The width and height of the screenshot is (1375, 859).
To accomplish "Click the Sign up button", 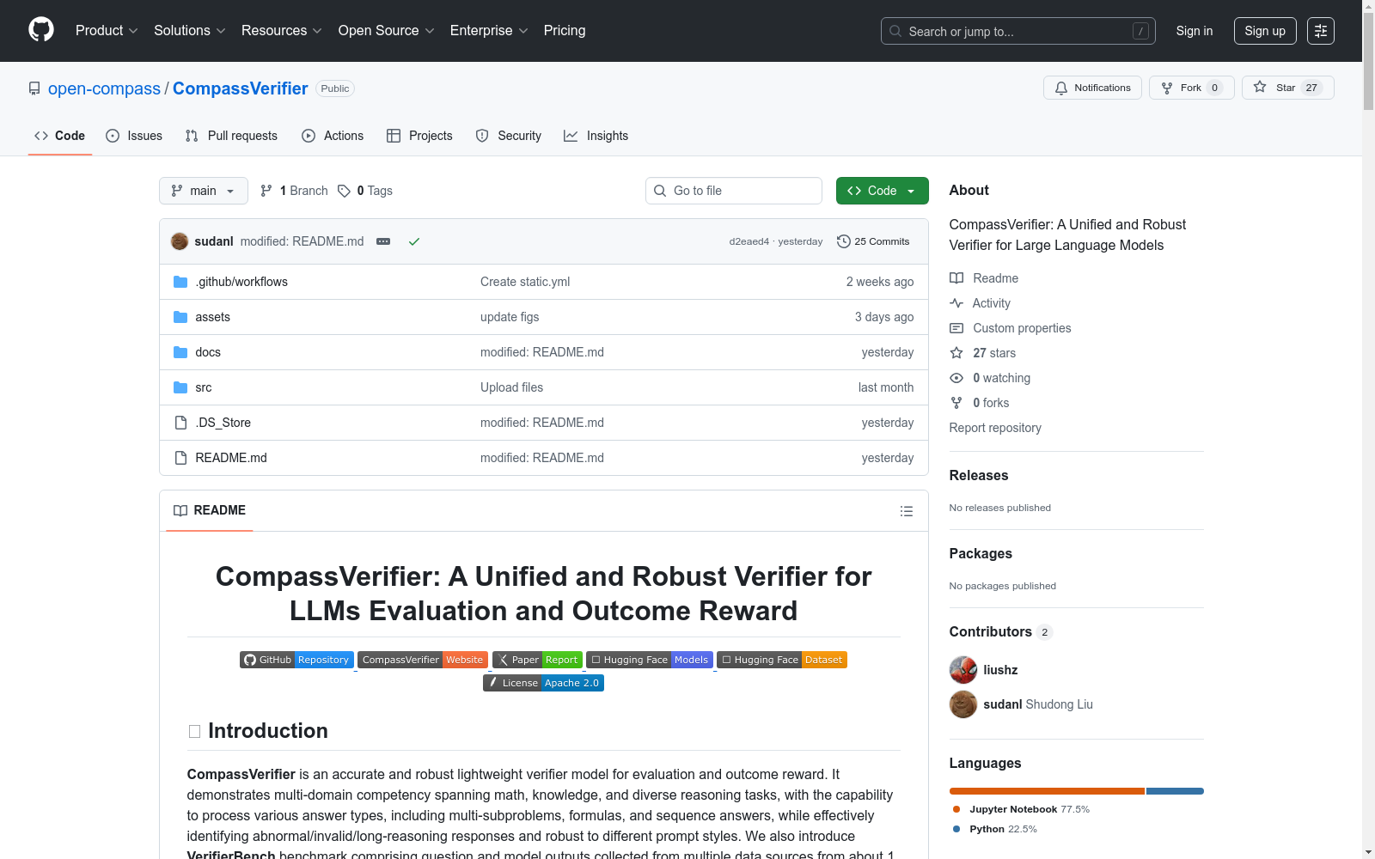I will (1265, 31).
